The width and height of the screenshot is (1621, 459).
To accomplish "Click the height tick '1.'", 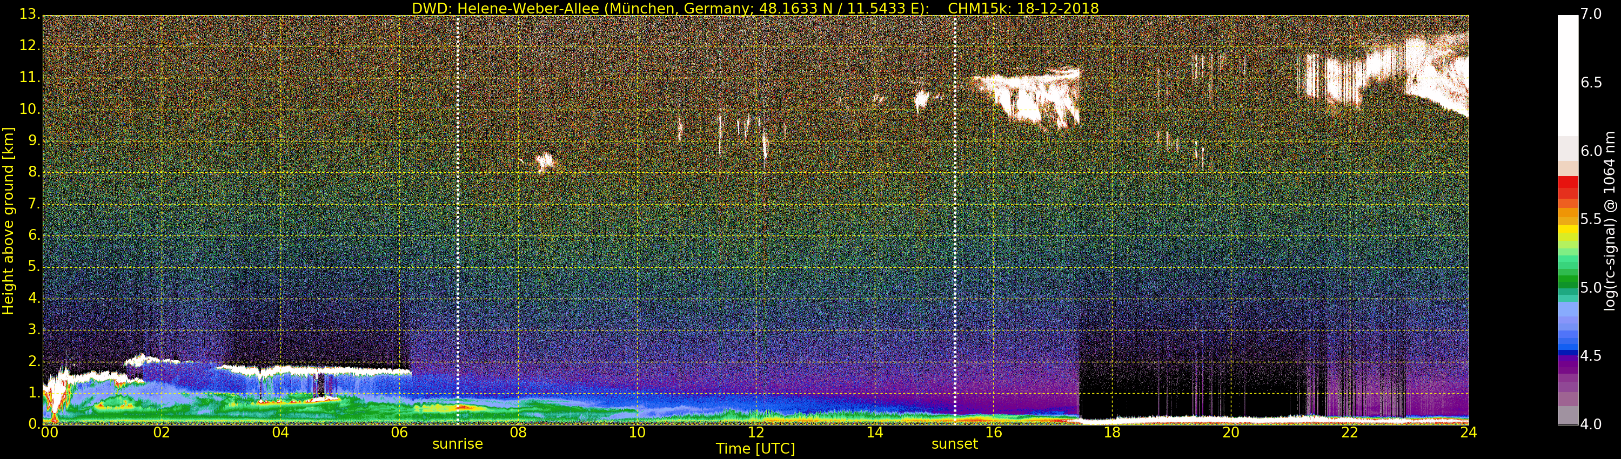I will (34, 393).
